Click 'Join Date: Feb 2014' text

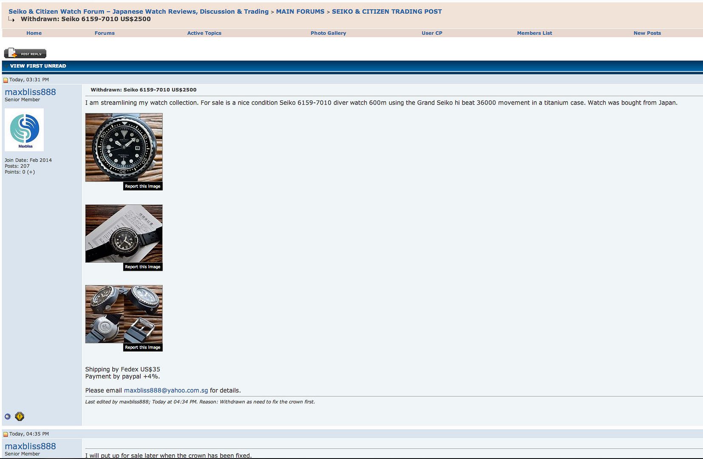point(28,160)
